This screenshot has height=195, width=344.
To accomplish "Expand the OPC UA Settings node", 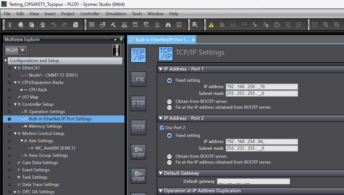I will coord(15,192).
